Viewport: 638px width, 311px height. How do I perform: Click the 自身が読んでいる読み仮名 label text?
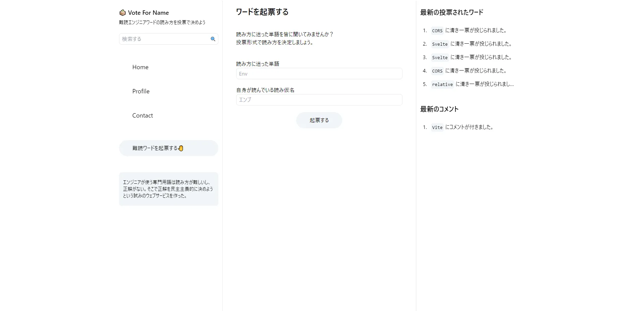[x=265, y=90]
